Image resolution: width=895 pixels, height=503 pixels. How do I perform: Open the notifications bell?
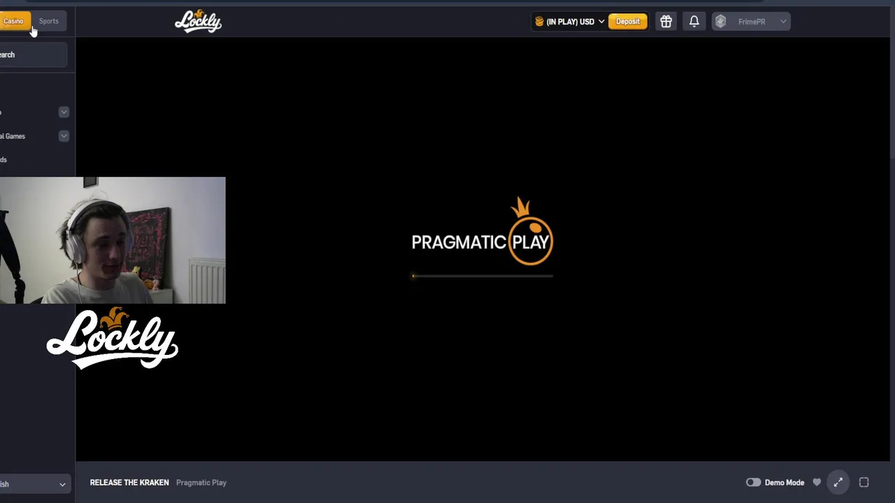[x=694, y=22]
